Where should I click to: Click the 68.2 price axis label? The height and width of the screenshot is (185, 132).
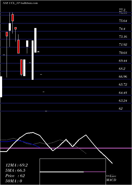click(122, 69)
